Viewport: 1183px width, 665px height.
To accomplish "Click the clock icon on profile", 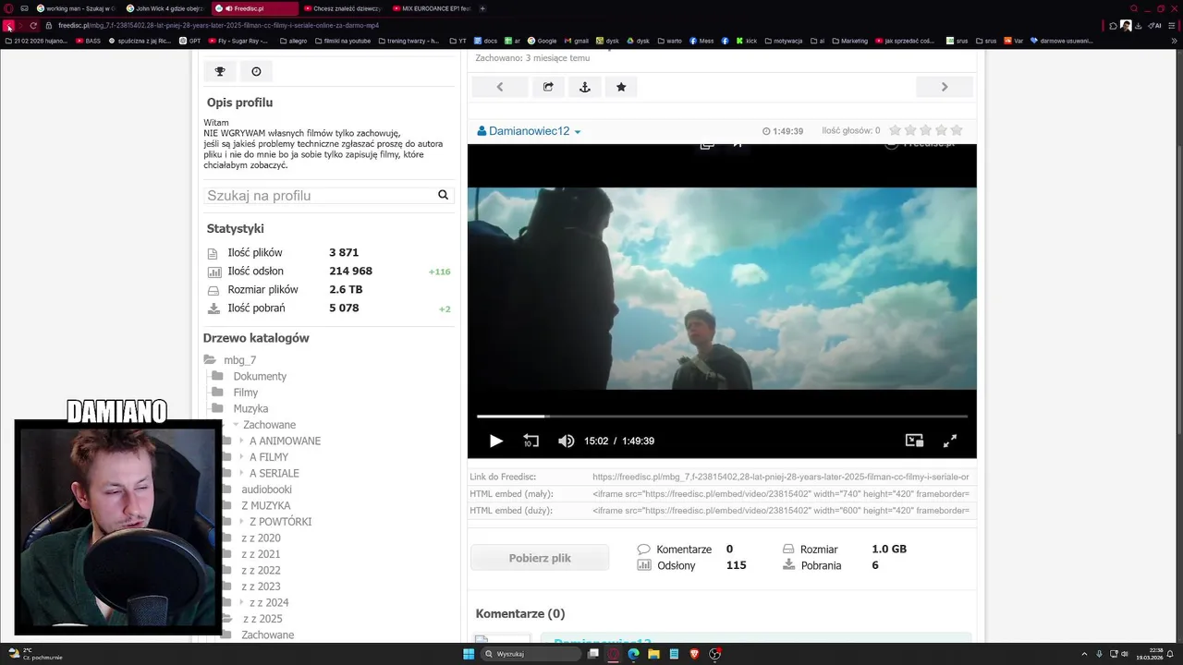I will point(256,71).
